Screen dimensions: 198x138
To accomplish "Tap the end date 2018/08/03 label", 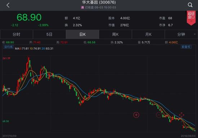I will point(188,136).
